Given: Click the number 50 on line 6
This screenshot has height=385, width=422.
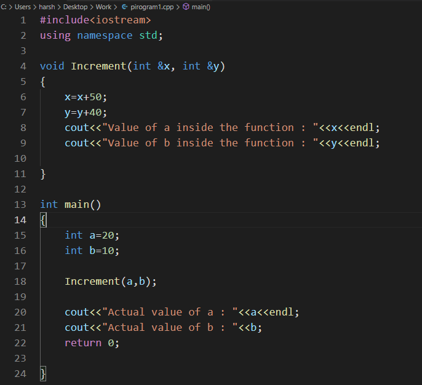Looking at the screenshot, I should tap(95, 97).
